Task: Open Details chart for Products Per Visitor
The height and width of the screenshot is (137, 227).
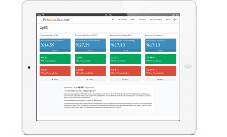Action: 90,80
